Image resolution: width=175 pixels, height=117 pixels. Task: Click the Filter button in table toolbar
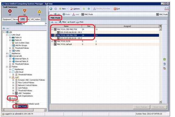point(63,22)
